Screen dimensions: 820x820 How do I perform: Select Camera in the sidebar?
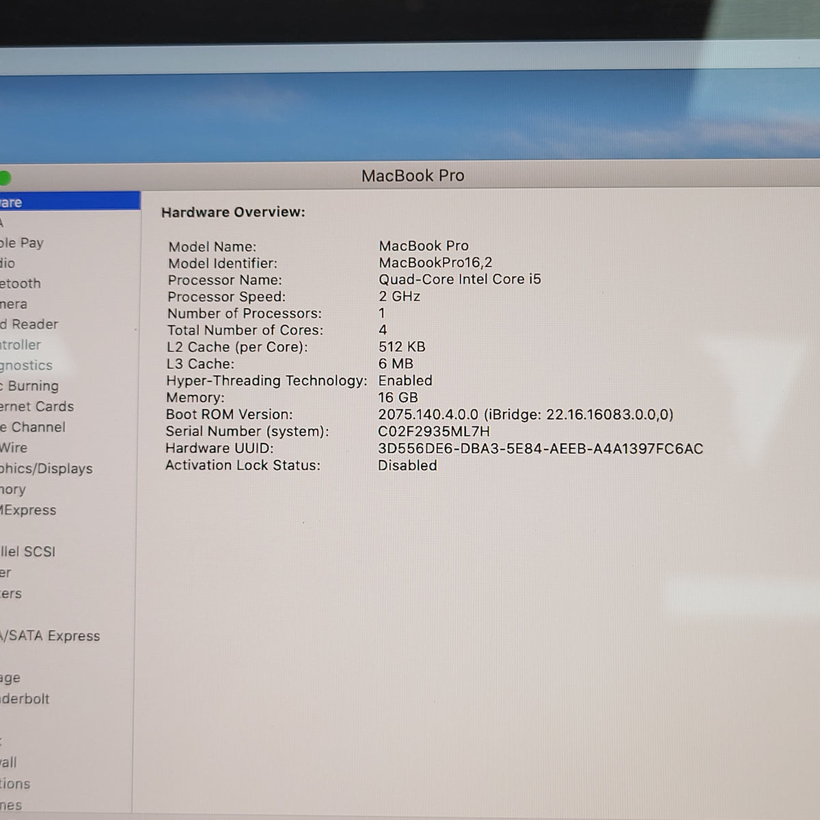click(14, 304)
